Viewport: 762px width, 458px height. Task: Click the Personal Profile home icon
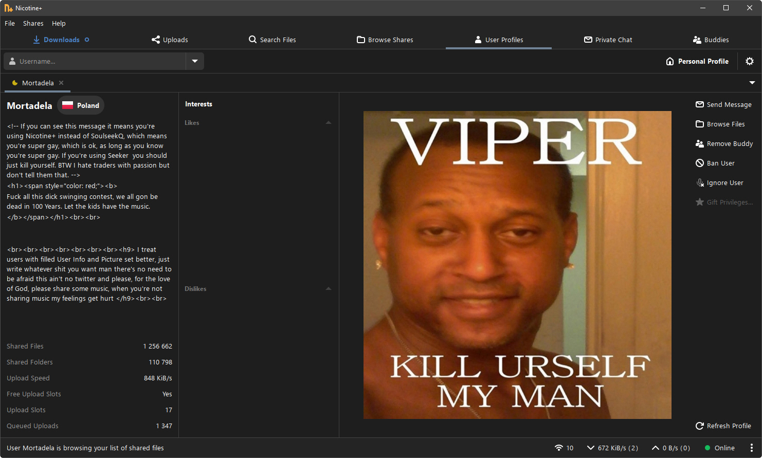pos(670,61)
